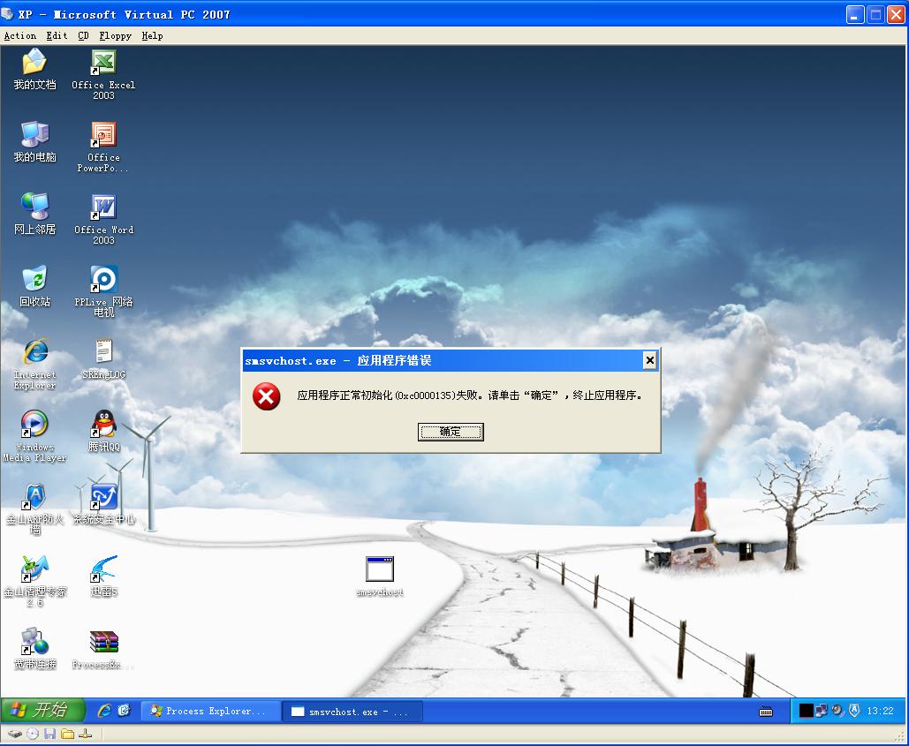Click the shield tray icon

[x=854, y=711]
